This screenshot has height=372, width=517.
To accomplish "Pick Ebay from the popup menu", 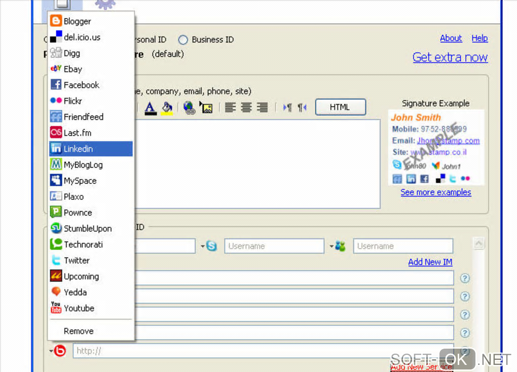I will (x=91, y=69).
